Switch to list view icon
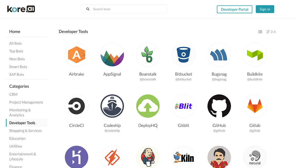The image size is (296, 168). click(x=260, y=32)
